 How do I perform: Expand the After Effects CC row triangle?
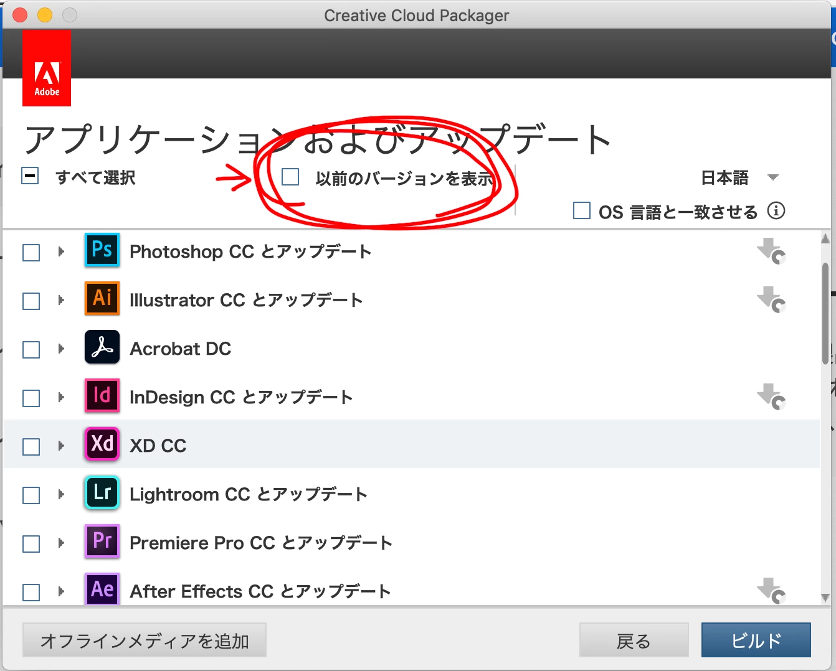click(x=61, y=591)
